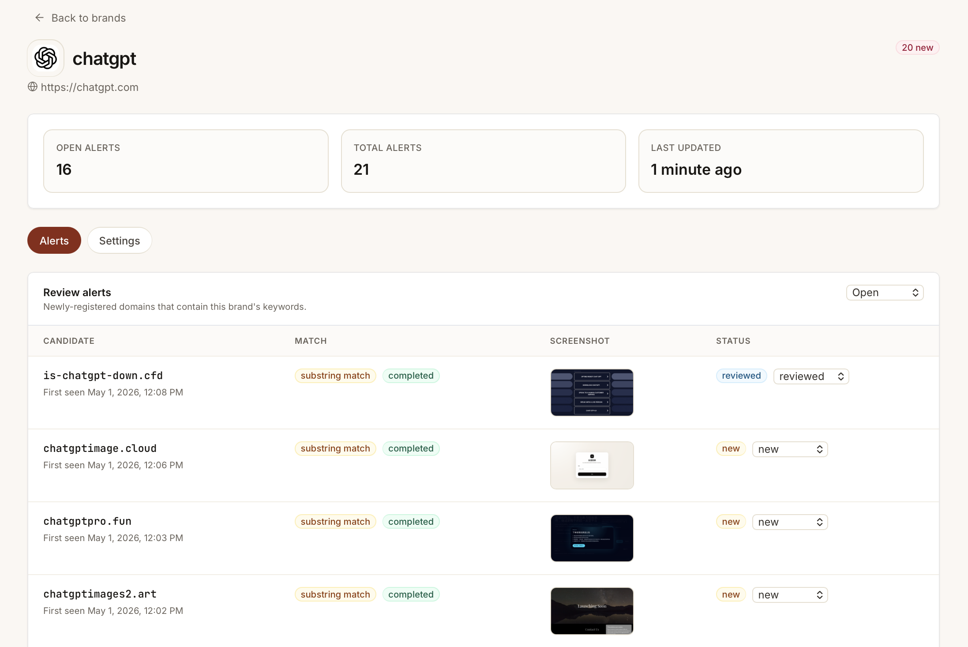This screenshot has height=647, width=968.
Task: Click the 20 new badge
Action: [x=917, y=48]
